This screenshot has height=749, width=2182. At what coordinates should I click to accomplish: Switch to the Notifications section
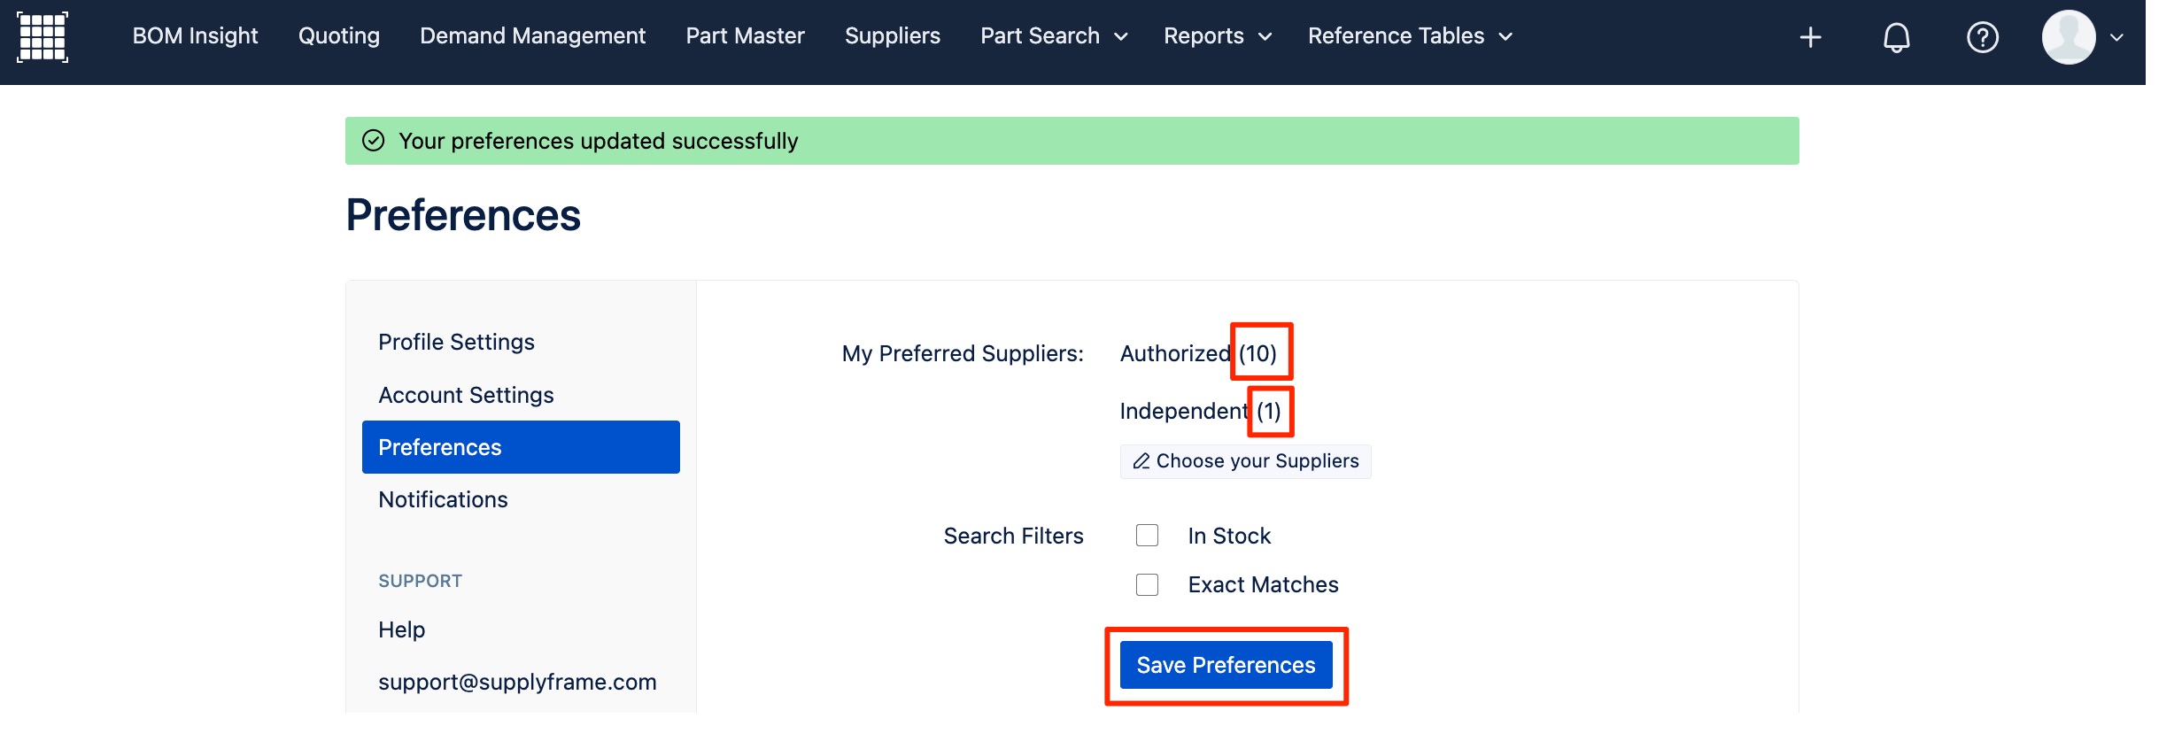click(443, 499)
